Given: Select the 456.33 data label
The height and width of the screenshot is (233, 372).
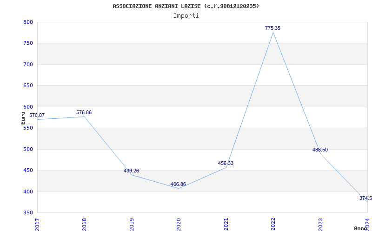Looking at the screenshot, I should (x=226, y=164).
